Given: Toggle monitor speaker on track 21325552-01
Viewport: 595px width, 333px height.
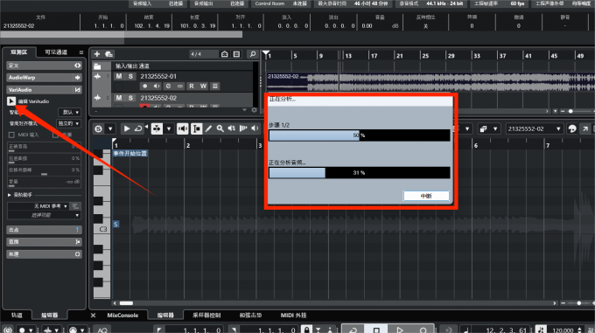Looking at the screenshot, I should (157, 86).
